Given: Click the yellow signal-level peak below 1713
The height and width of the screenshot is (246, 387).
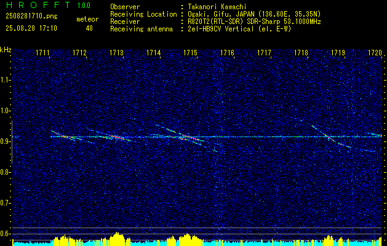Looking at the screenshot, I should [x=118, y=237].
